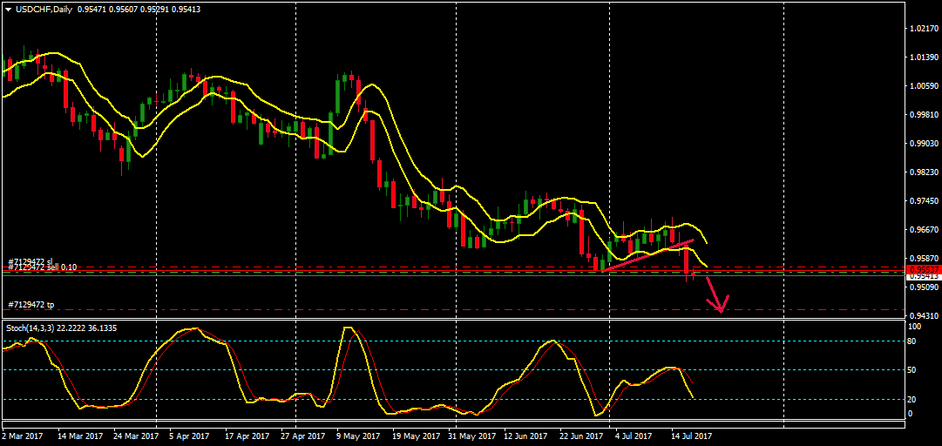
Task: Click the 19 May 2017 date label
Action: pos(417,436)
